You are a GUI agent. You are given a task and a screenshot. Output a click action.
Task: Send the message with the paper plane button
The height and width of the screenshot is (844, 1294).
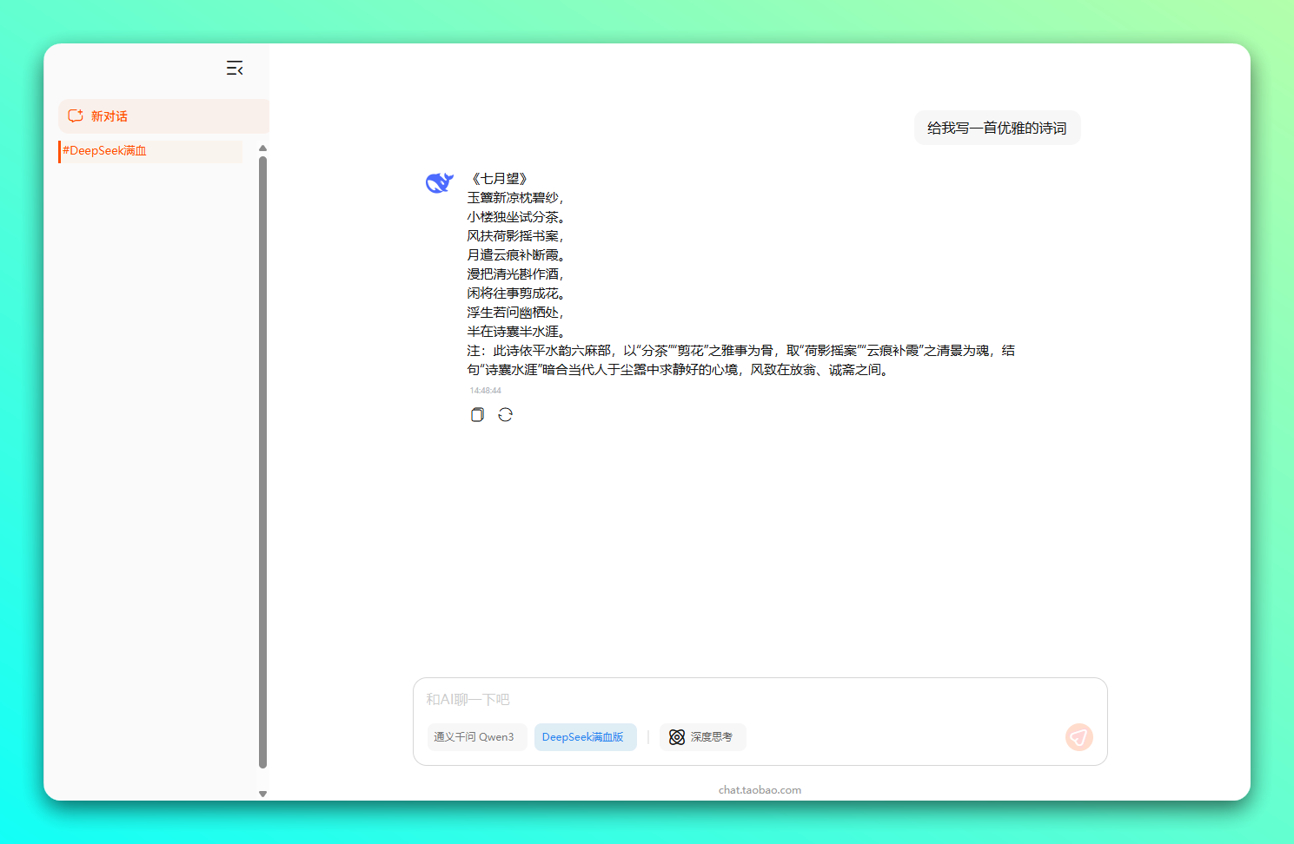click(1079, 737)
